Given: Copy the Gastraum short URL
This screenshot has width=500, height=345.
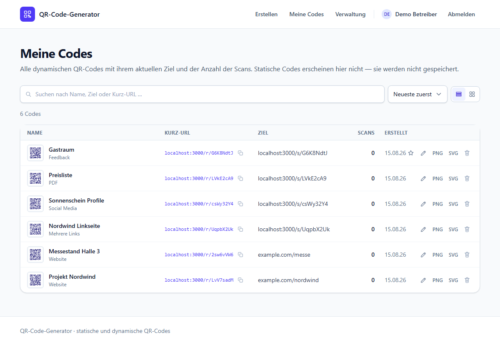Looking at the screenshot, I should (x=240, y=153).
